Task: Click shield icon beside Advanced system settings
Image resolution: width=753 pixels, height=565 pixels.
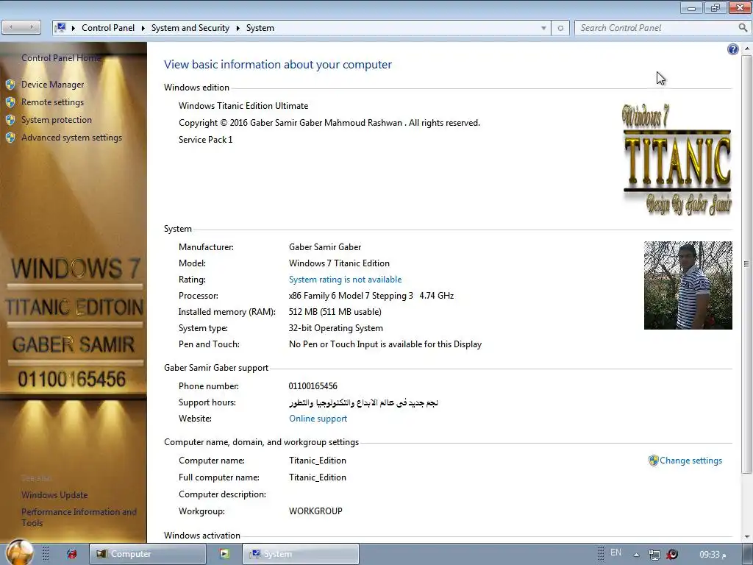Action: pos(10,138)
